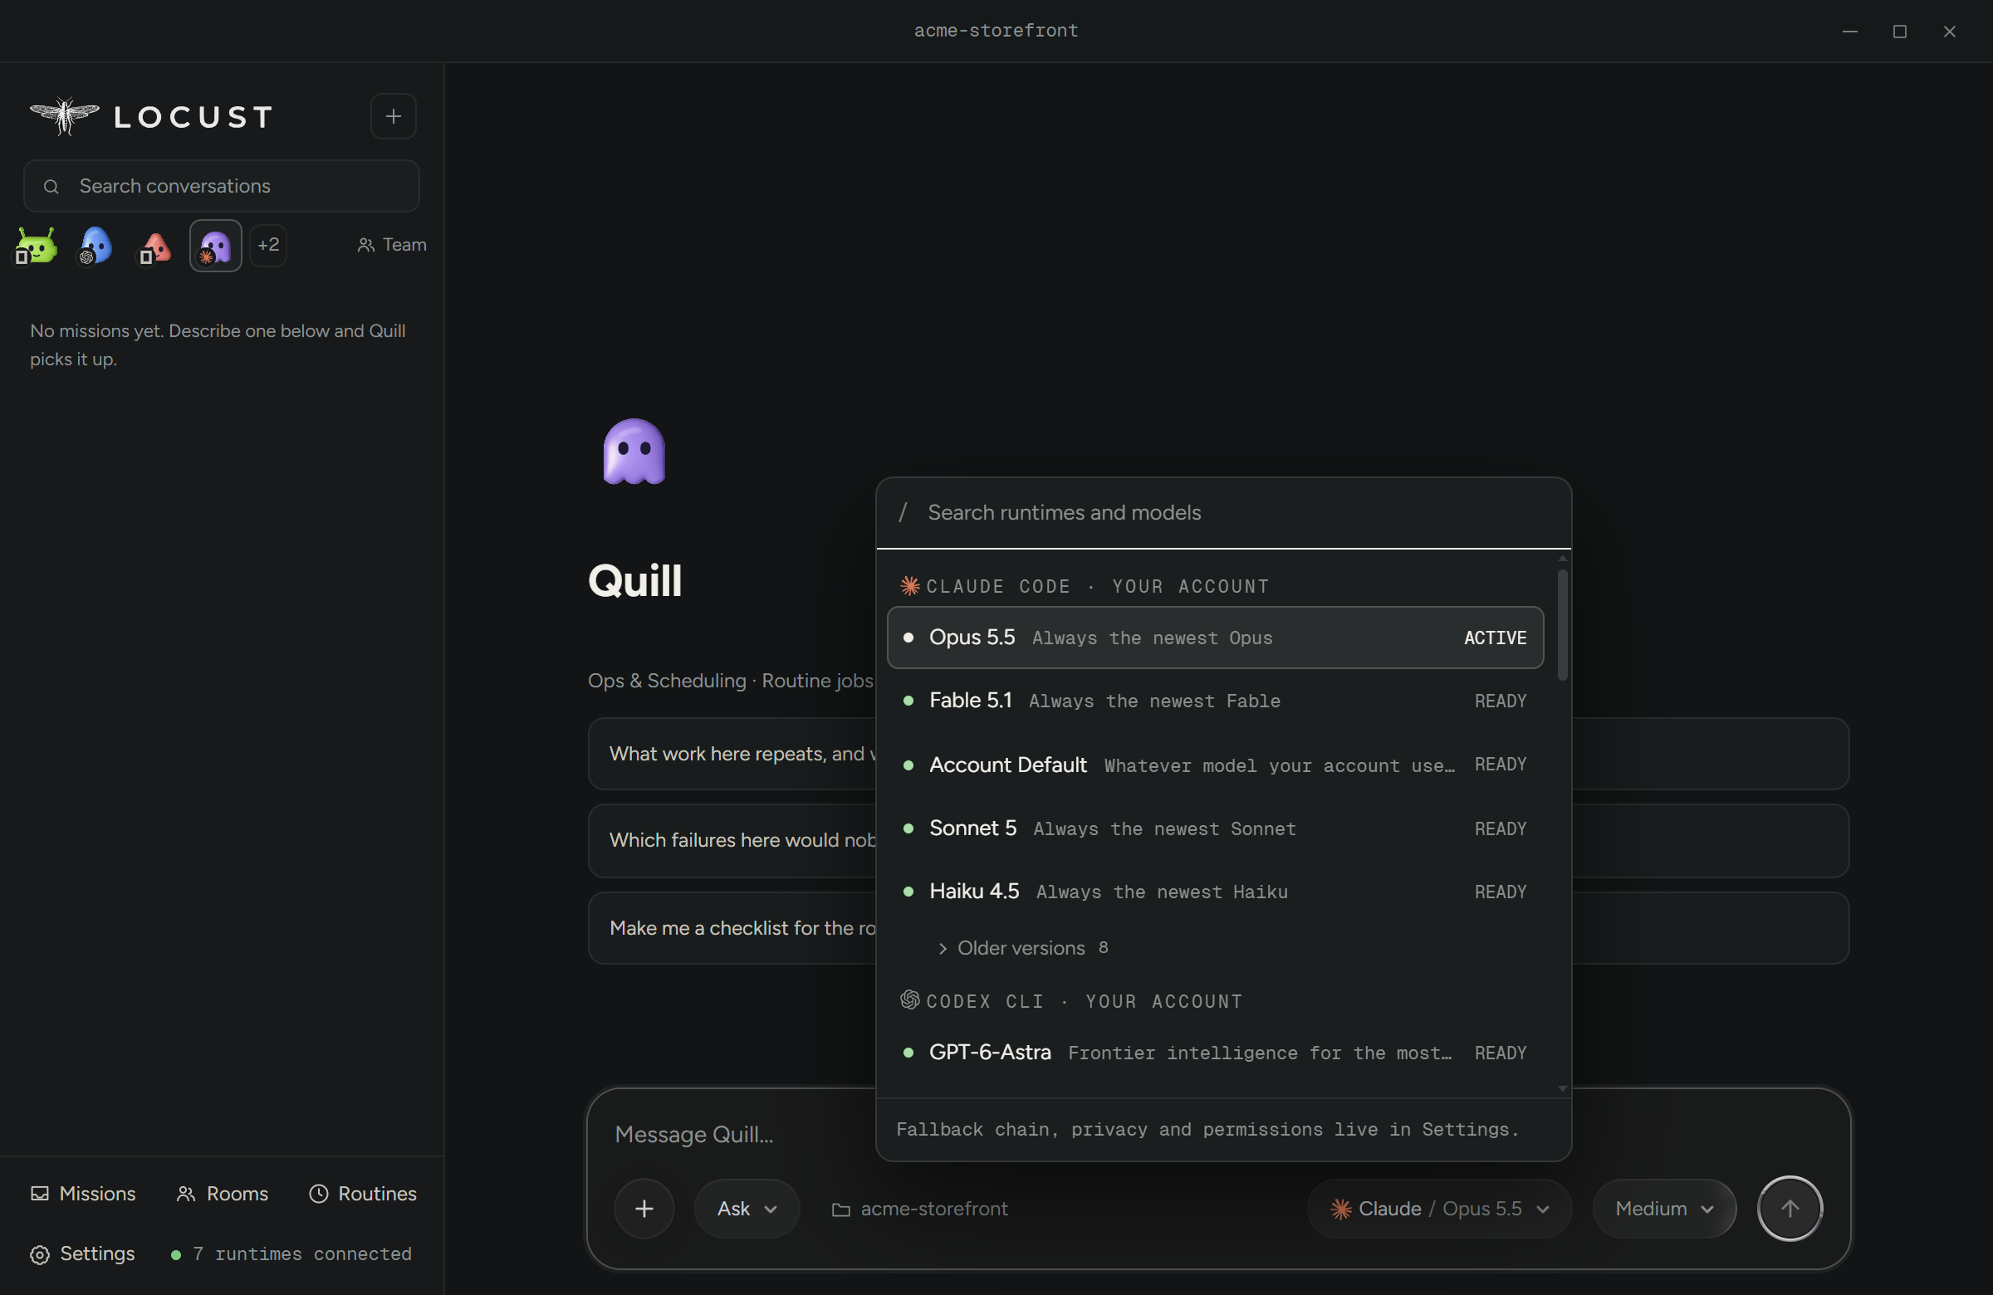Show the +2 more agents

pos(269,245)
